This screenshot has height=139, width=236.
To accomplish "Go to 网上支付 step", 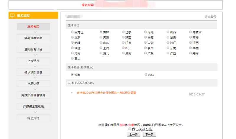I will coord(33,118).
